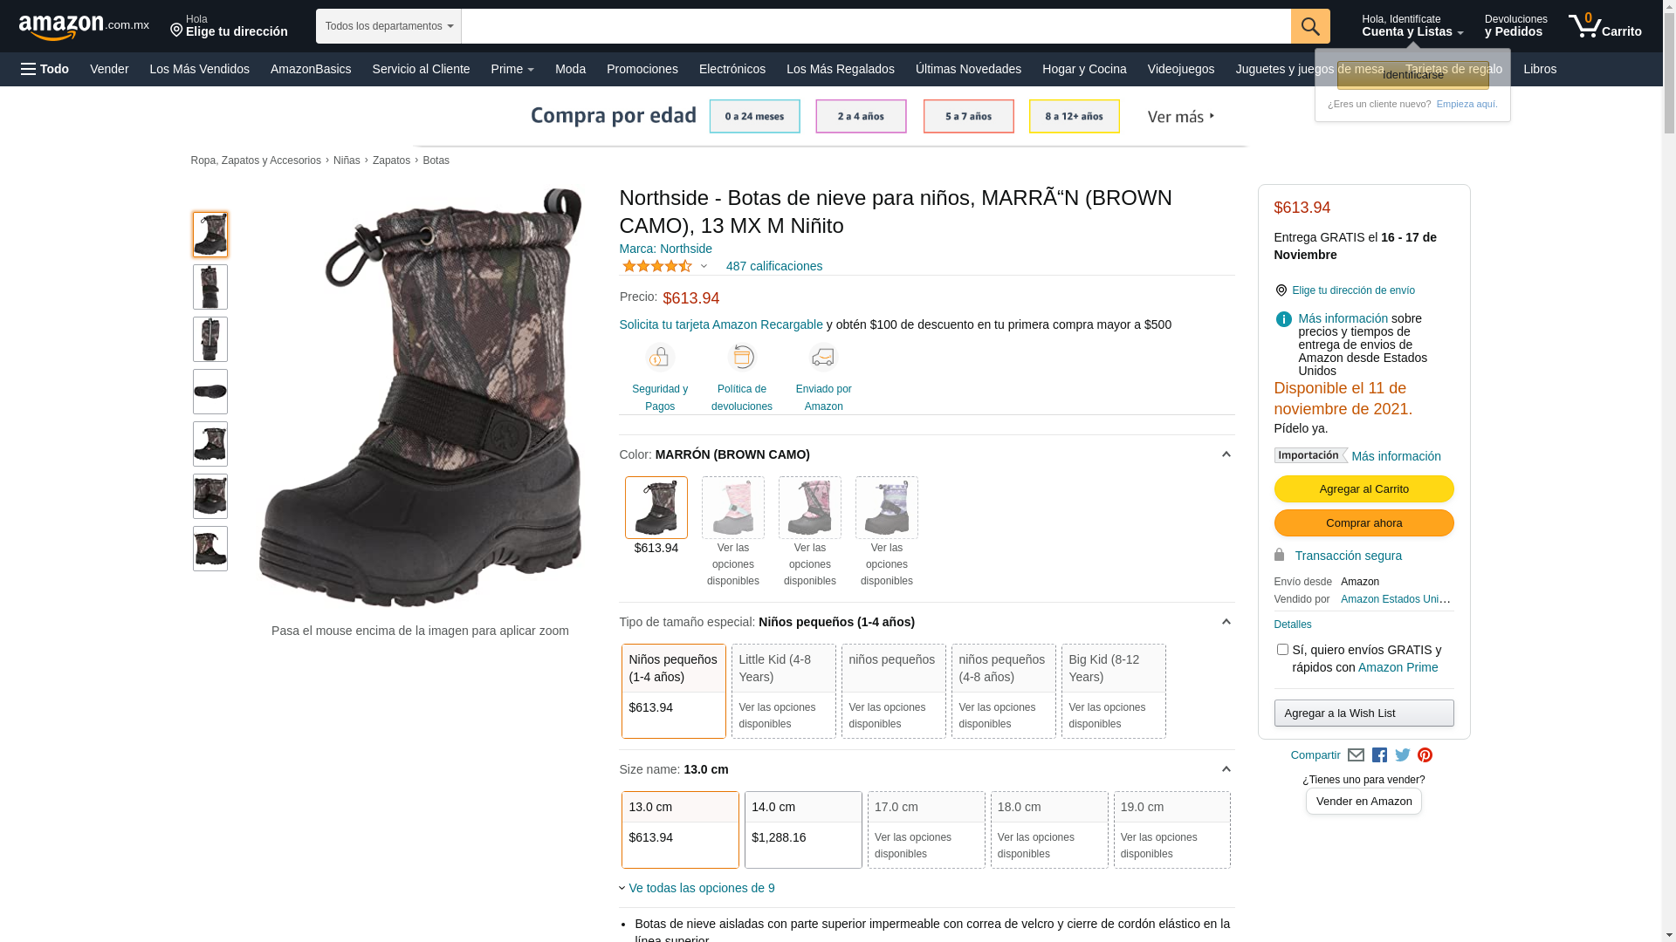Screen dimensions: 1676x942
Task: Share by email envelope icon
Action: [1356, 755]
